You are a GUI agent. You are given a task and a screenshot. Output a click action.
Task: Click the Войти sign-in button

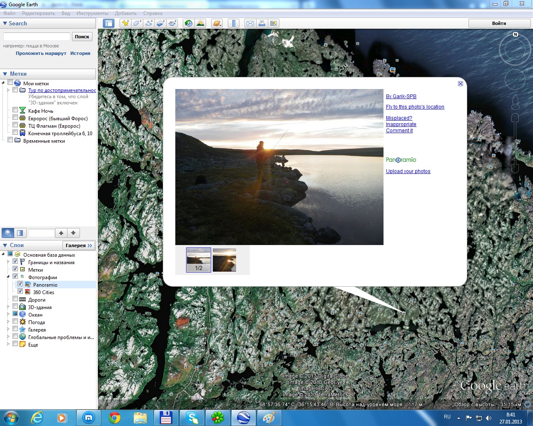[499, 23]
